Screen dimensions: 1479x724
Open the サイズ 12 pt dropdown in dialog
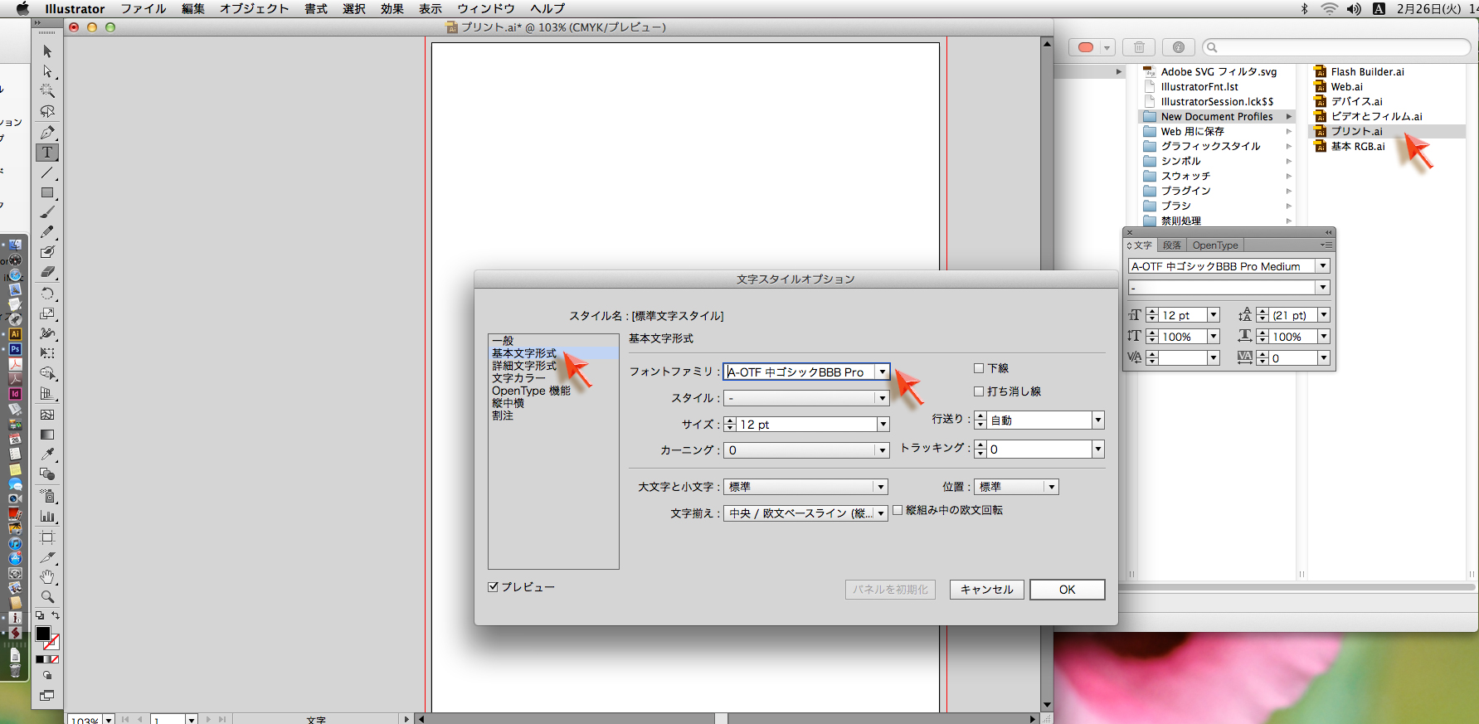[x=883, y=425]
